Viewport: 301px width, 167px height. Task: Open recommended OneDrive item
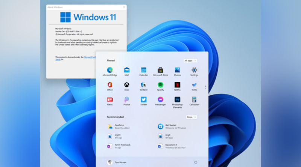(119, 126)
